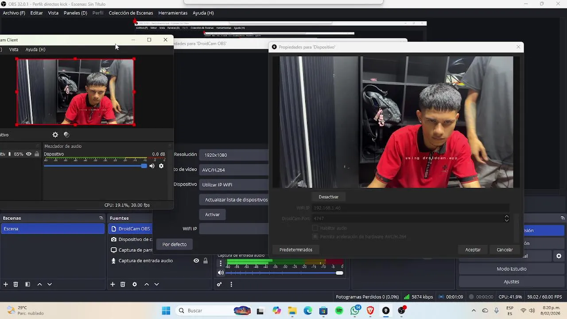Click Predeterminados button
This screenshot has width=567, height=319.
296,250
